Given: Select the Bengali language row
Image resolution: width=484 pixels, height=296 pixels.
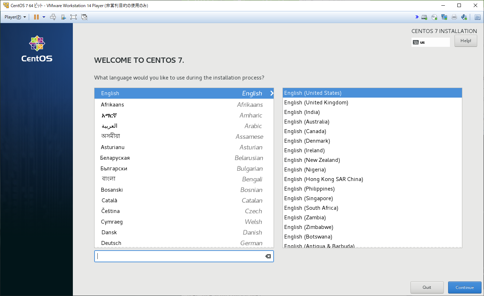Looking at the screenshot, I should pos(184,179).
